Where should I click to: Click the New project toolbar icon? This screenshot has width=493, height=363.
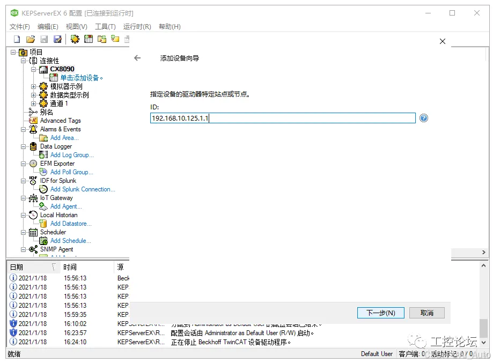click(17, 39)
